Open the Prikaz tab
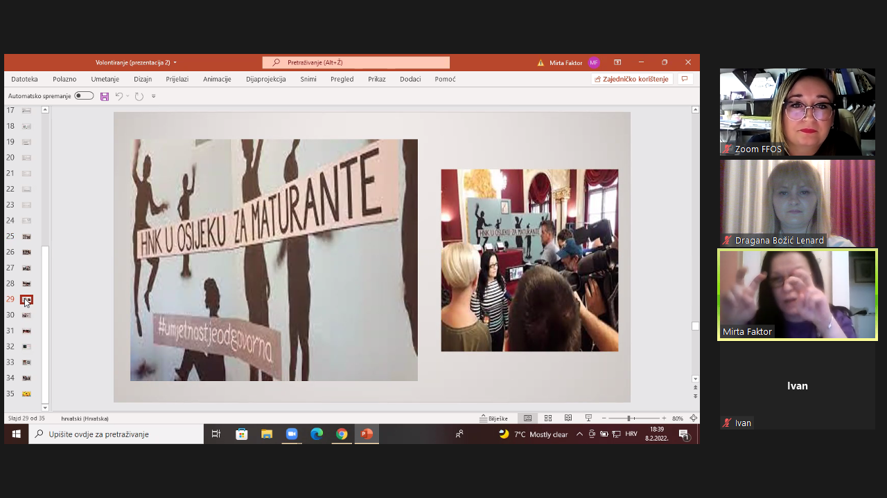This screenshot has width=887, height=498. coord(377,79)
